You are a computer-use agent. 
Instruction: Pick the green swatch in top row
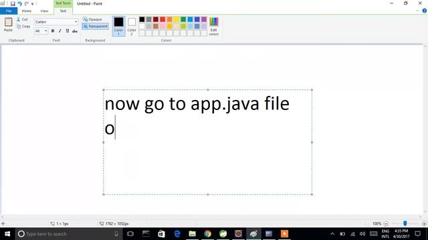(183, 19)
